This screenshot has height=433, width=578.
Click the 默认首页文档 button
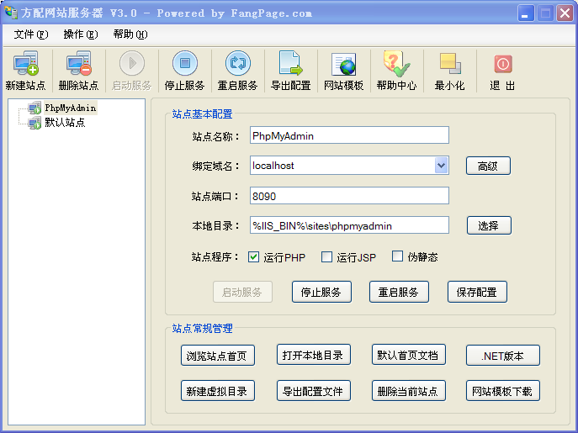click(408, 355)
